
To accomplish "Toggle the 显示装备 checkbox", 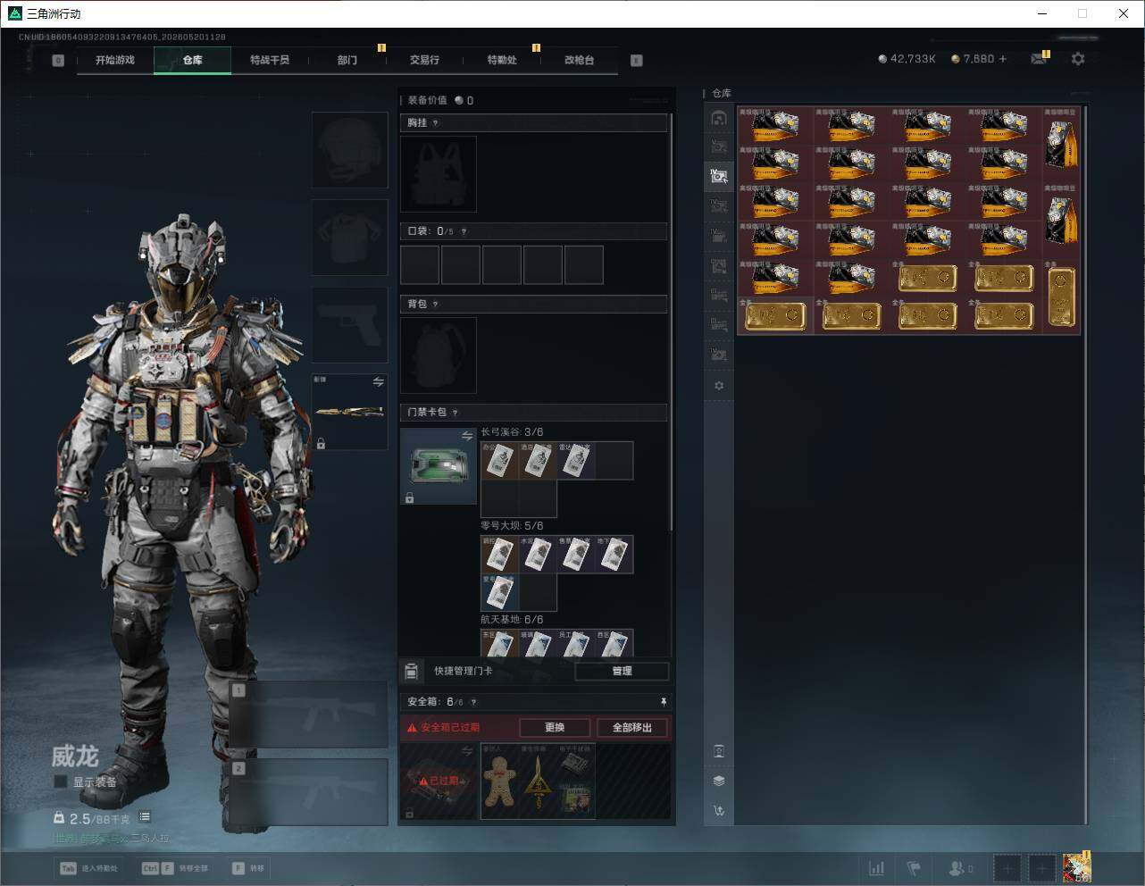I will [x=61, y=782].
